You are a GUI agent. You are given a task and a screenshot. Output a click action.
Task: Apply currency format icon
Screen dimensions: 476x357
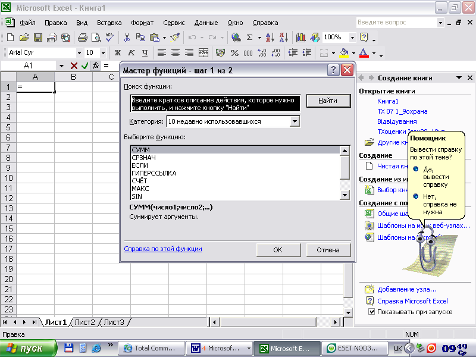pos(220,53)
